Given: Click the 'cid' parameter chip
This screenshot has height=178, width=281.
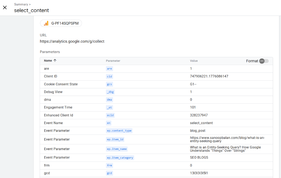Looking at the screenshot, I should pyautogui.click(x=109, y=76).
